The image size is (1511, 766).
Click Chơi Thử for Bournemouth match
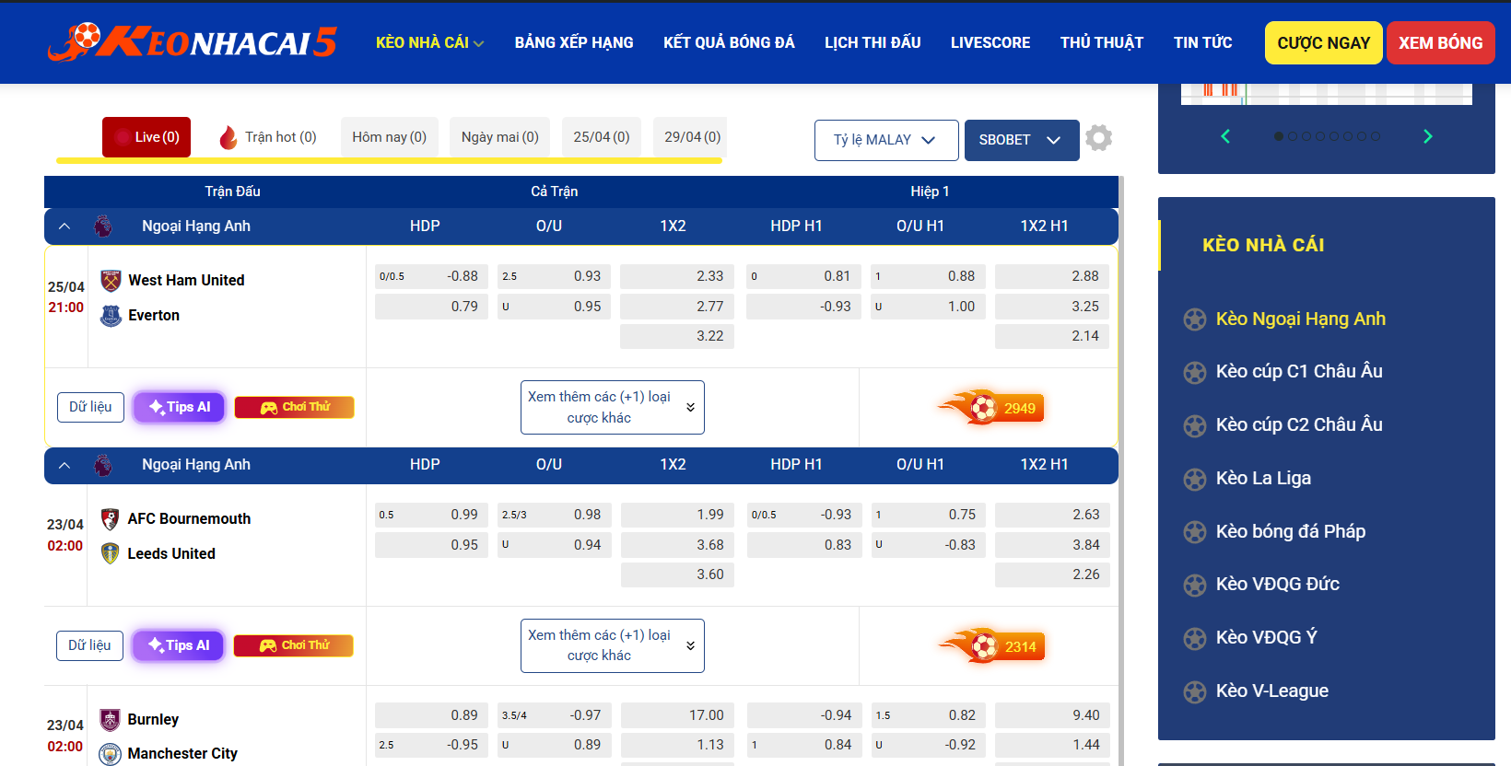coord(294,645)
